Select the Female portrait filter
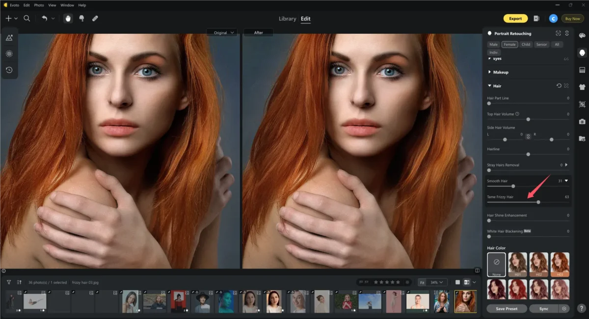589x319 pixels. [x=509, y=45]
